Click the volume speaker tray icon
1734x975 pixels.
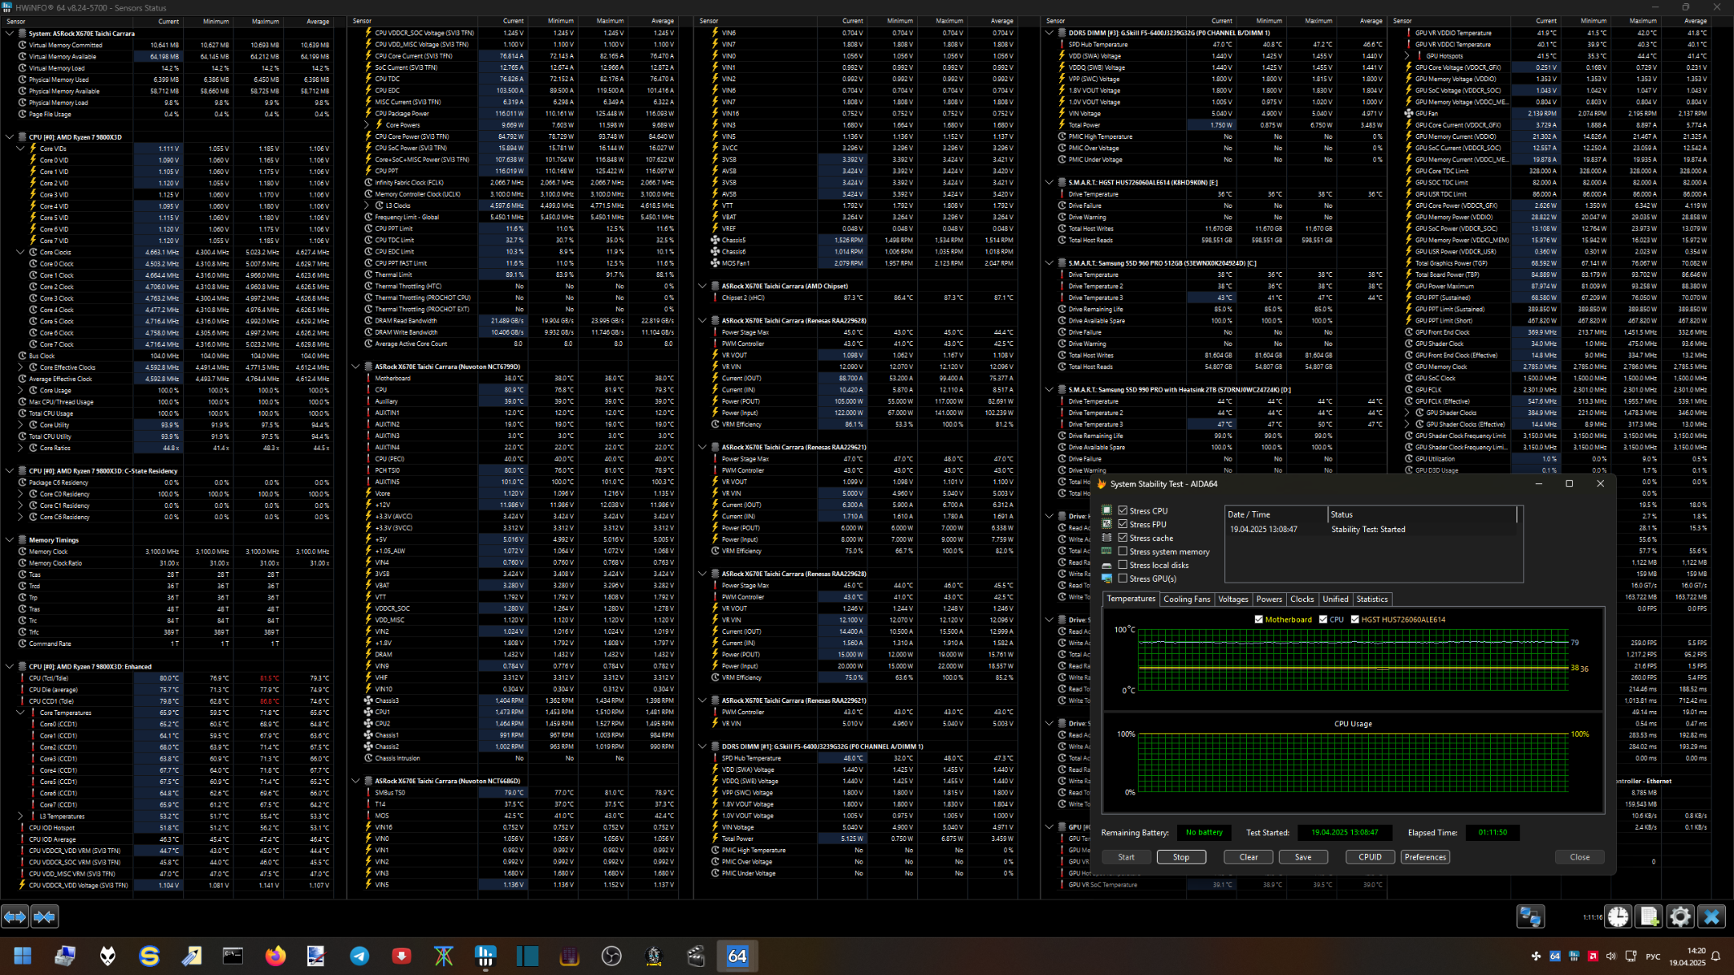click(1610, 955)
